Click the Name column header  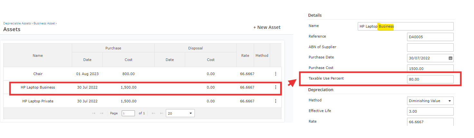[38, 56]
